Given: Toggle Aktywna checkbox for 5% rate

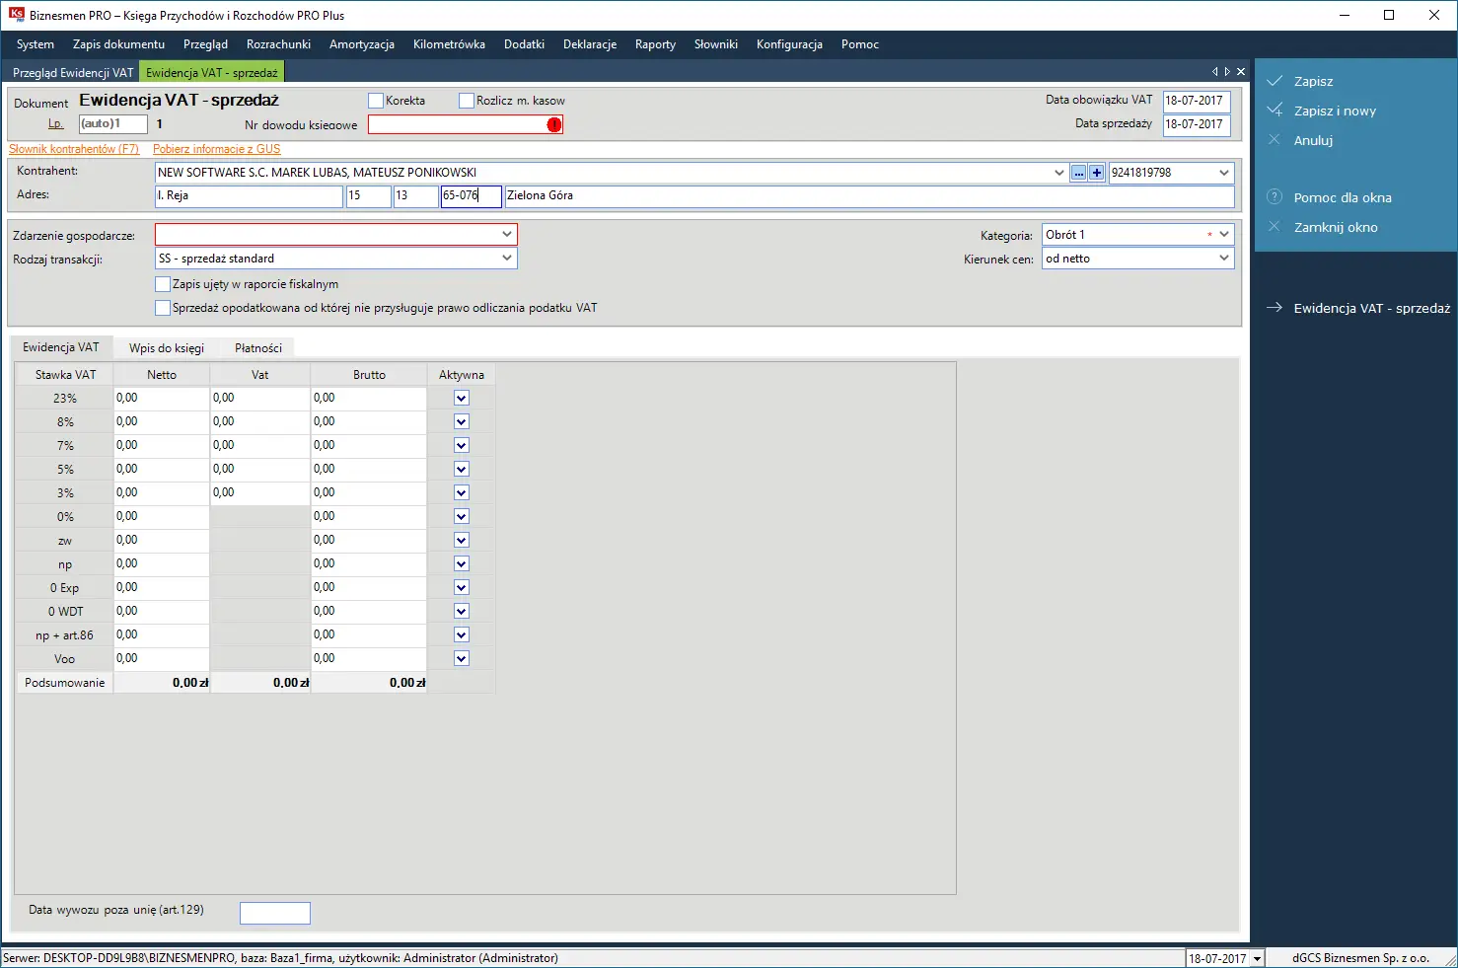Looking at the screenshot, I should point(461,469).
